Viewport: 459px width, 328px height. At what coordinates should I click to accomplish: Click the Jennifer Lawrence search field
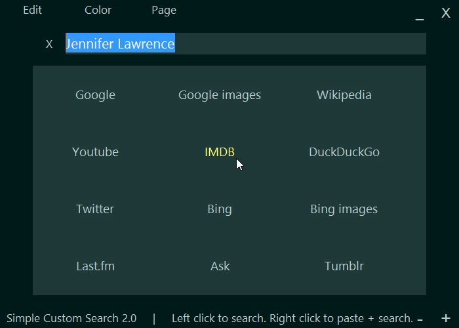point(246,44)
